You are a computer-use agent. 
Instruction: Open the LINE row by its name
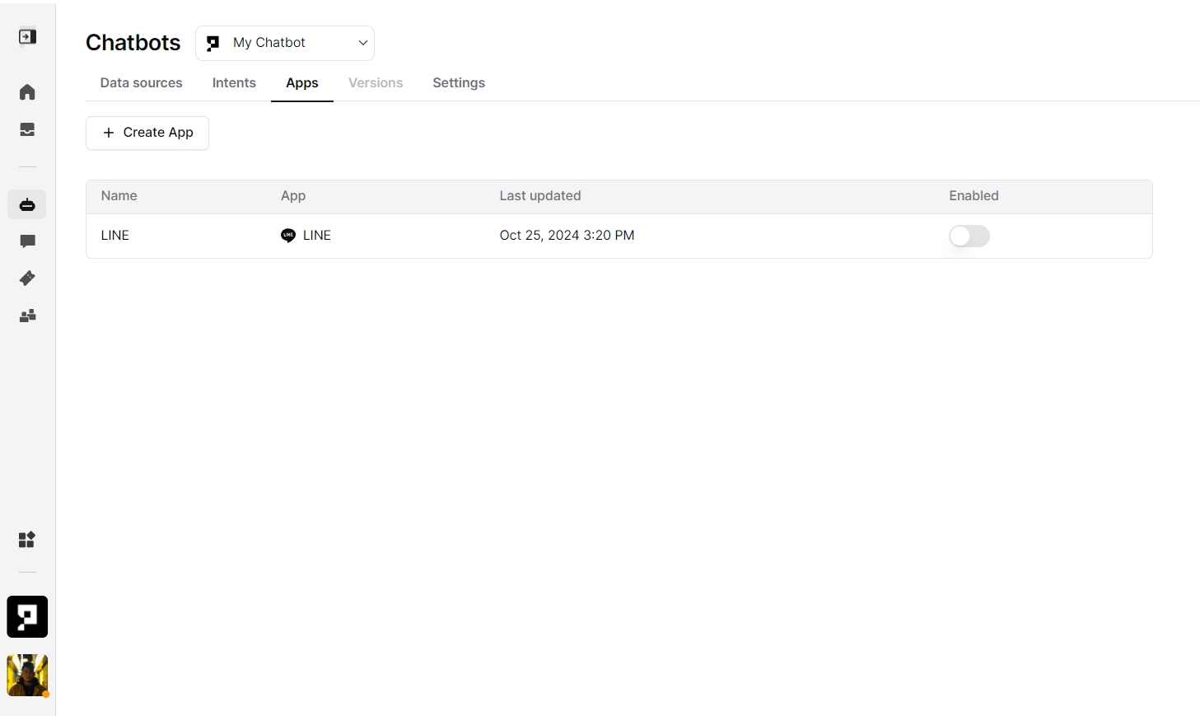[115, 236]
